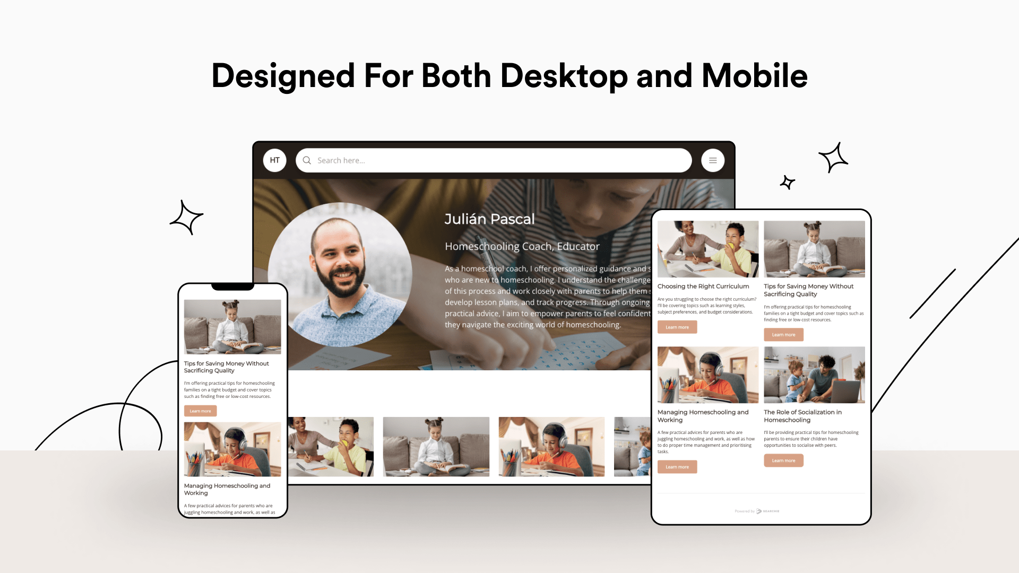1019x573 pixels.
Task: Toggle visibility of desktop browser frame
Action: pyautogui.click(x=713, y=160)
